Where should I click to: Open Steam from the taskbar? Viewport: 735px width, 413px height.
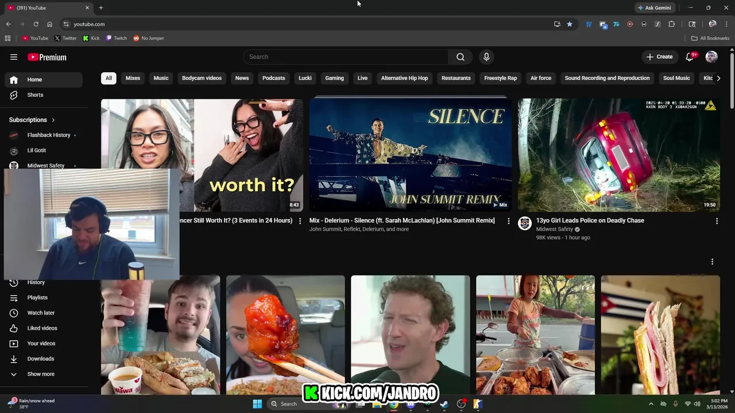pyautogui.click(x=444, y=404)
